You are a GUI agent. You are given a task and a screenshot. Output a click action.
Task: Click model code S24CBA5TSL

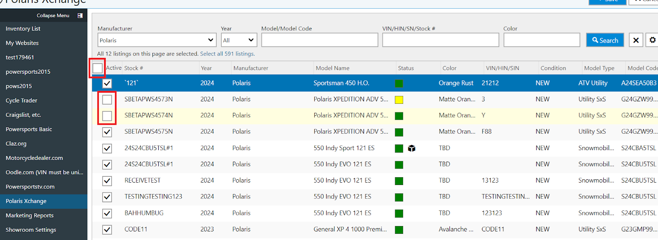[639, 148]
